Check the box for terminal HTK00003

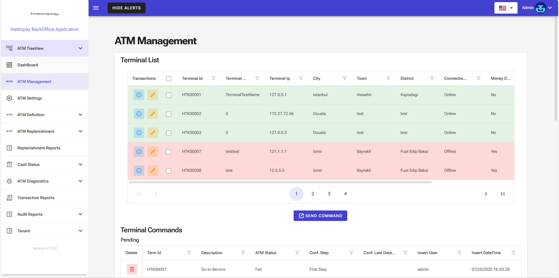169,133
